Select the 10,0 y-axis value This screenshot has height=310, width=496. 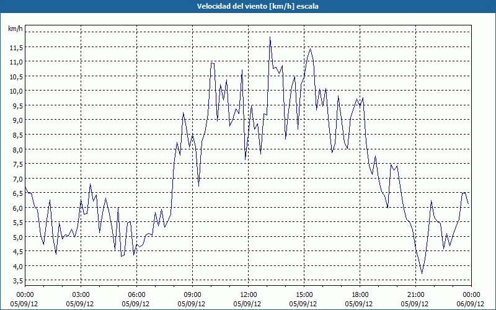point(17,91)
